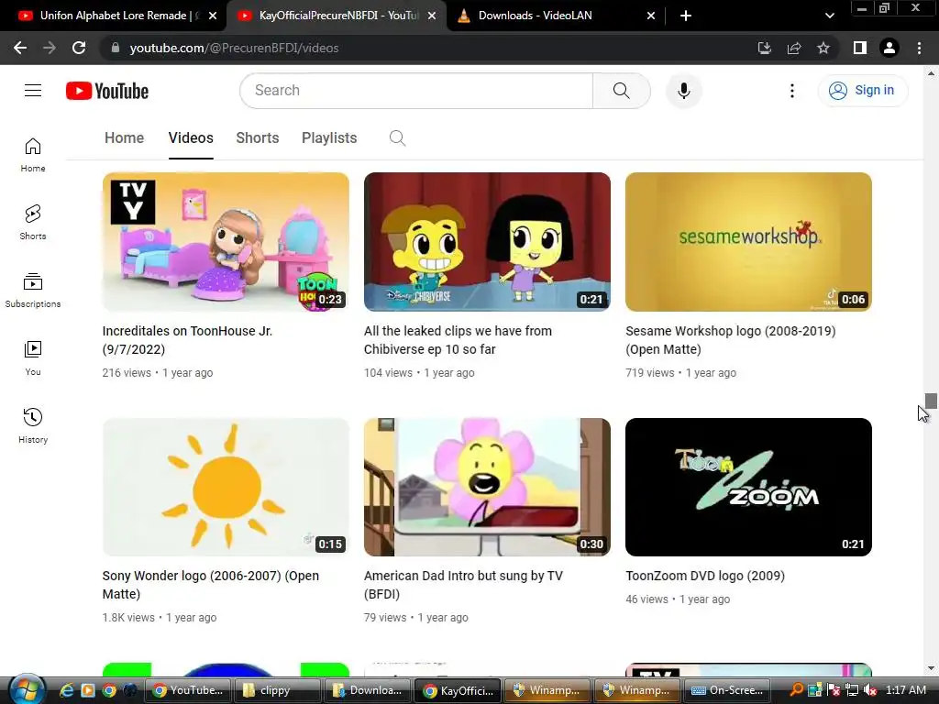Switch to the channel Shorts tab
The height and width of the screenshot is (704, 939).
coord(258,137)
